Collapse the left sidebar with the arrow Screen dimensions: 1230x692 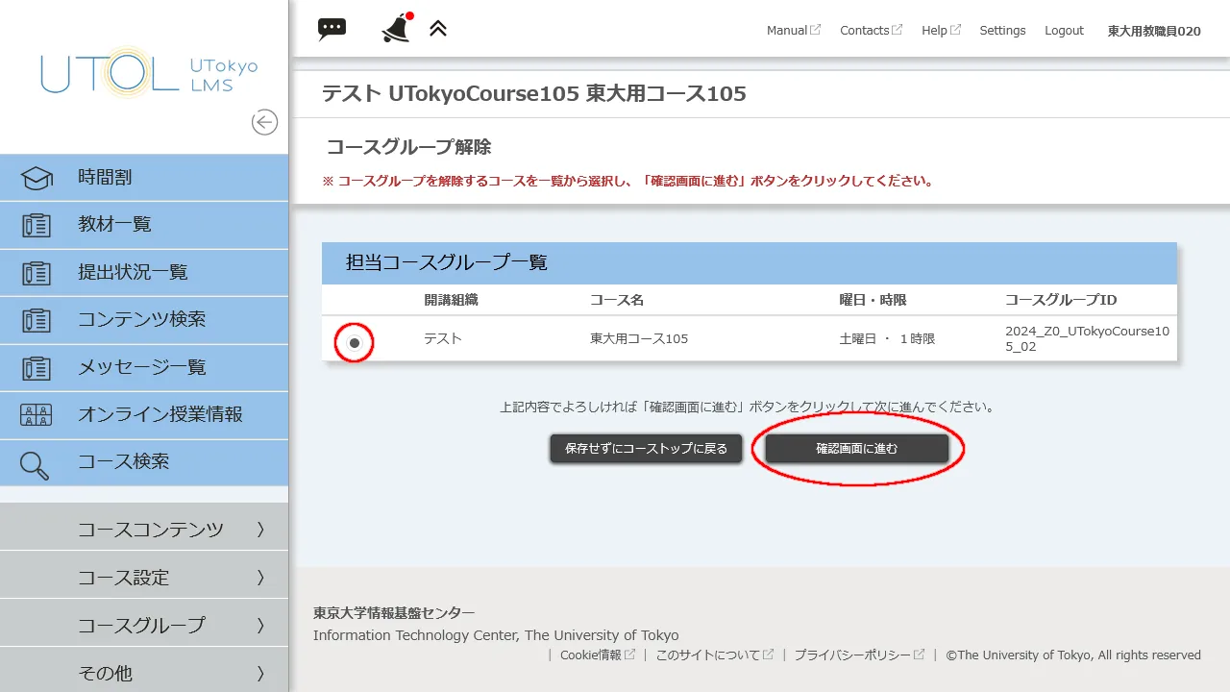pyautogui.click(x=264, y=122)
